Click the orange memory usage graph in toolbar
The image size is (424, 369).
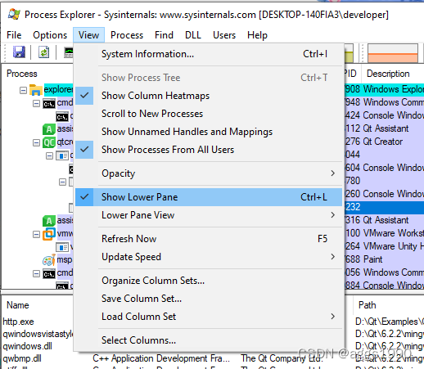393,53
